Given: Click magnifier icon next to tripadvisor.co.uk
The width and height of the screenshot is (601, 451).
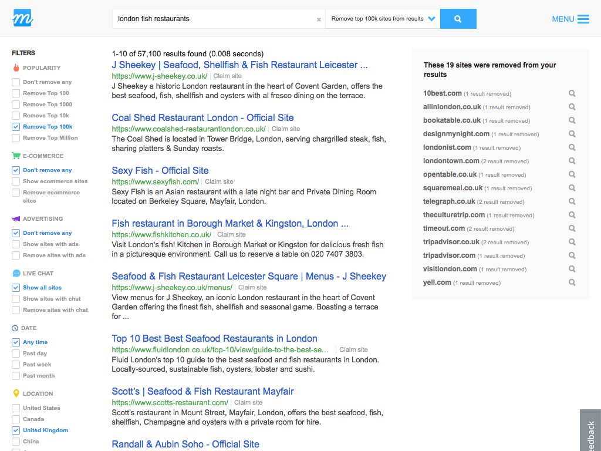Looking at the screenshot, I should 572,242.
